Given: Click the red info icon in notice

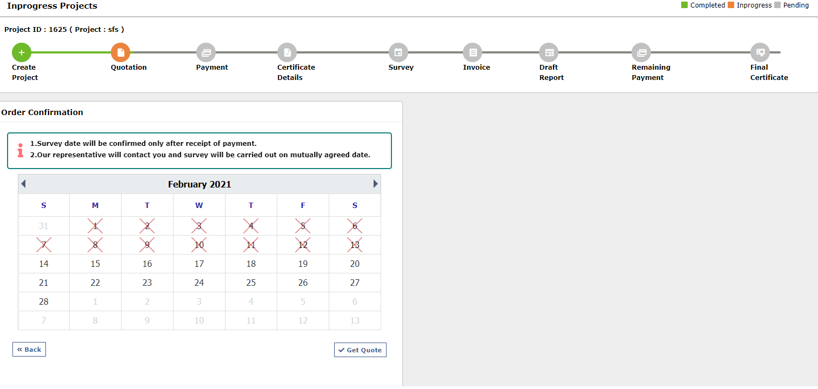Looking at the screenshot, I should (21, 150).
